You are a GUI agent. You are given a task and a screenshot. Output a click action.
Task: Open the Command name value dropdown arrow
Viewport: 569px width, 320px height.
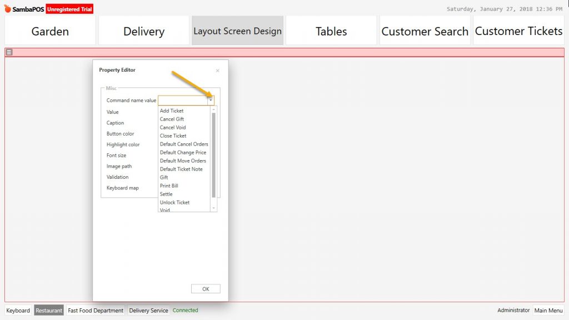211,100
